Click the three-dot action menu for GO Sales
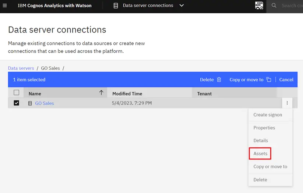 pyautogui.click(x=287, y=103)
